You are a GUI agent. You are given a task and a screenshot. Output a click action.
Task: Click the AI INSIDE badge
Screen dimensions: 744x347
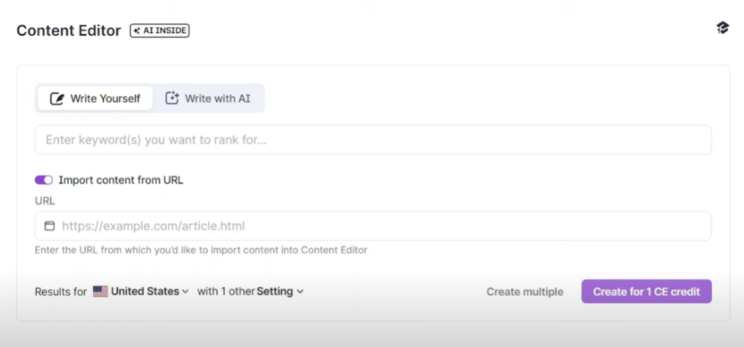coord(160,30)
